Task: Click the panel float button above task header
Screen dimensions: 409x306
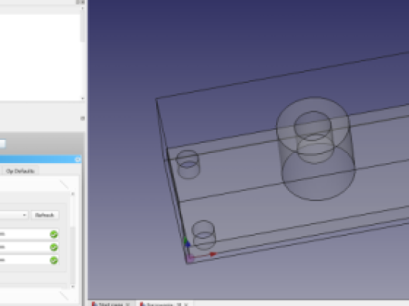Action: (82, 119)
